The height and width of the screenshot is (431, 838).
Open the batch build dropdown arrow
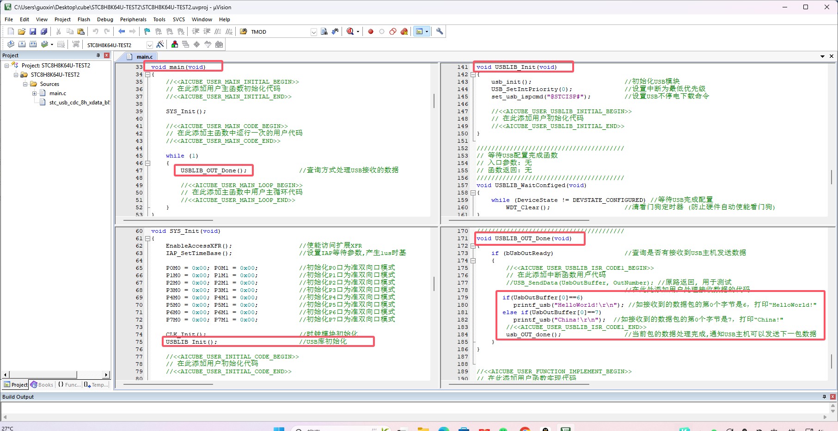point(52,44)
